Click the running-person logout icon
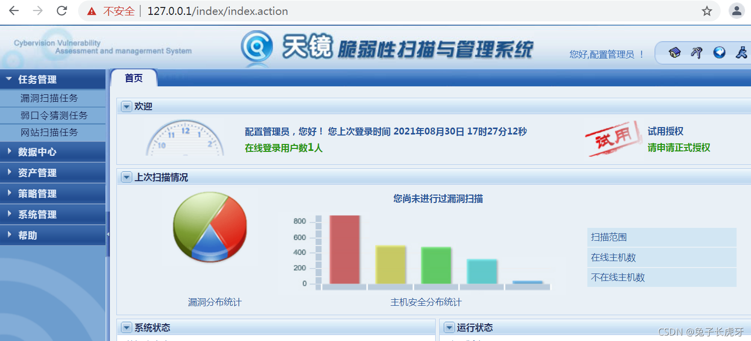 [x=742, y=53]
